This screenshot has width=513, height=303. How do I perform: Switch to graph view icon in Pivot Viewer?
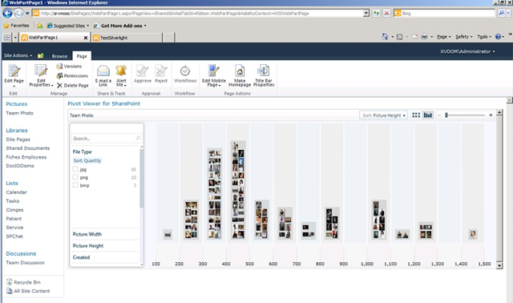click(427, 115)
